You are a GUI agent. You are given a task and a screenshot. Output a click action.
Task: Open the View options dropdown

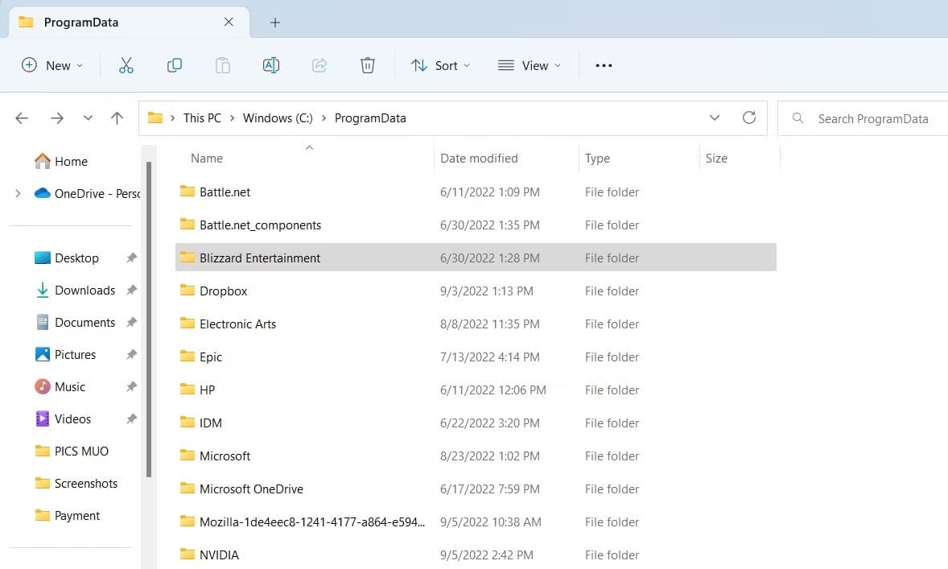[x=529, y=65]
